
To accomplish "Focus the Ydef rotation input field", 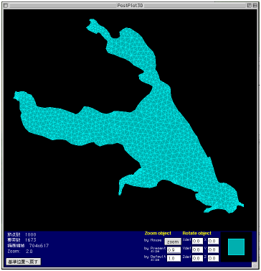I will click(x=197, y=250).
